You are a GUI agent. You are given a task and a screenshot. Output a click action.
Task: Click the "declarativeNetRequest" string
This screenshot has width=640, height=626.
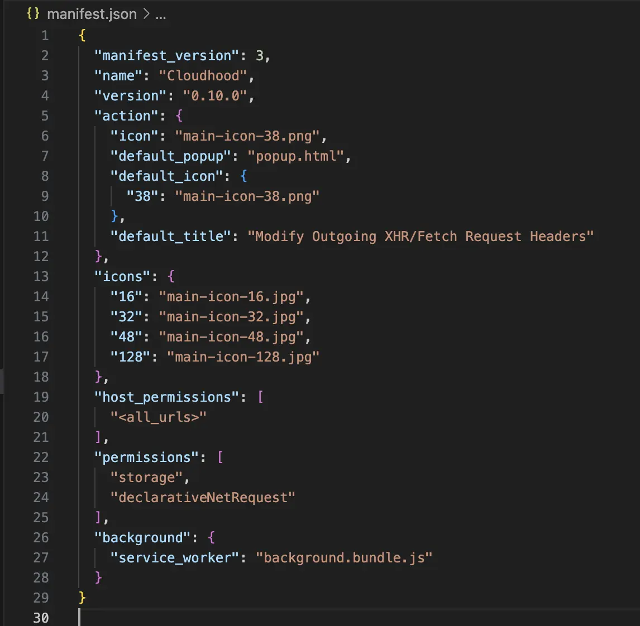(203, 498)
